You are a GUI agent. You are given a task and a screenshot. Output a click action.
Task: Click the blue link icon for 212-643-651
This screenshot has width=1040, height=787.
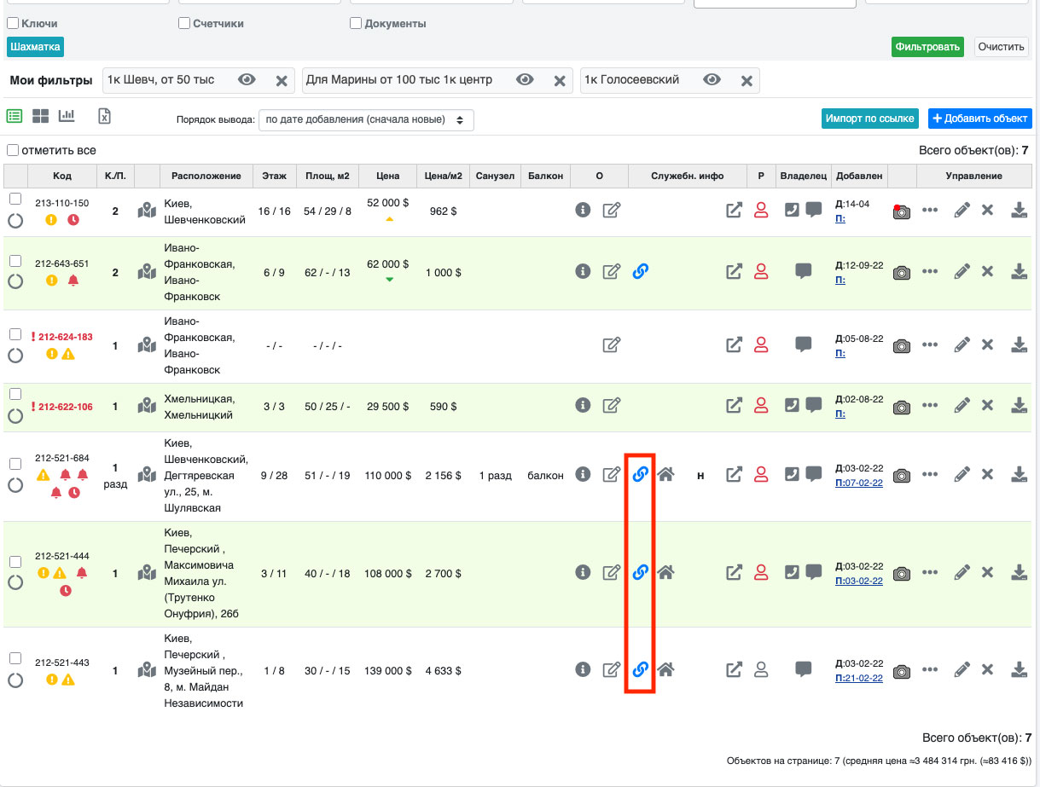tap(641, 271)
